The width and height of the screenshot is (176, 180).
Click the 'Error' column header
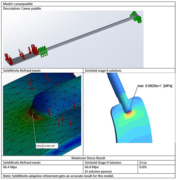tap(143, 163)
